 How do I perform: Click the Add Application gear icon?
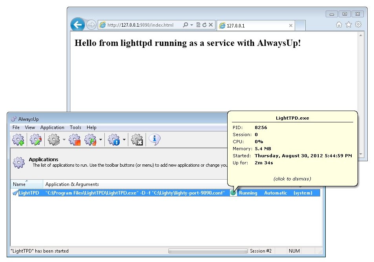18,140
